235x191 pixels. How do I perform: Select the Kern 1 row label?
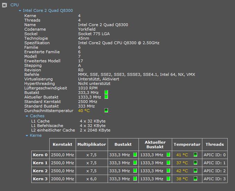coord(40,163)
